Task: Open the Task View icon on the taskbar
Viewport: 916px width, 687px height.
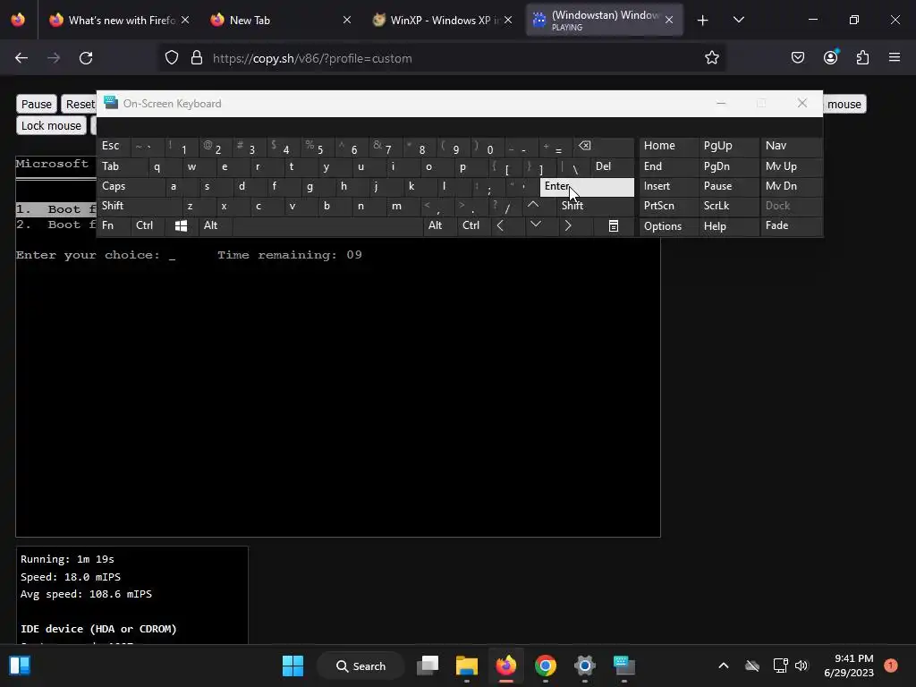Action: pyautogui.click(x=428, y=666)
